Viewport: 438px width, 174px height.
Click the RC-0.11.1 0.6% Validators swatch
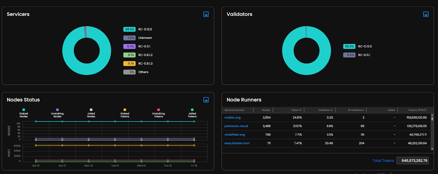pyautogui.click(x=349, y=55)
